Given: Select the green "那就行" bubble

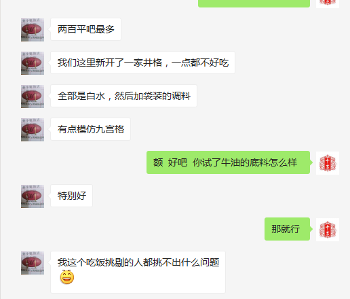Looking at the screenshot, I should click(288, 229).
